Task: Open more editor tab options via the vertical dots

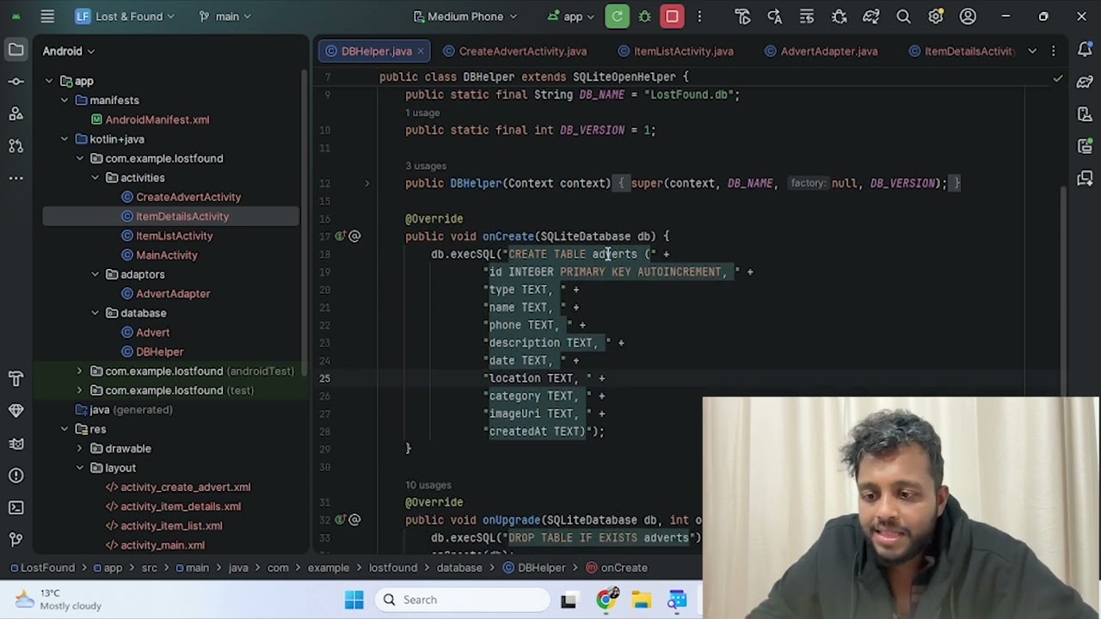Action: [x=1054, y=51]
